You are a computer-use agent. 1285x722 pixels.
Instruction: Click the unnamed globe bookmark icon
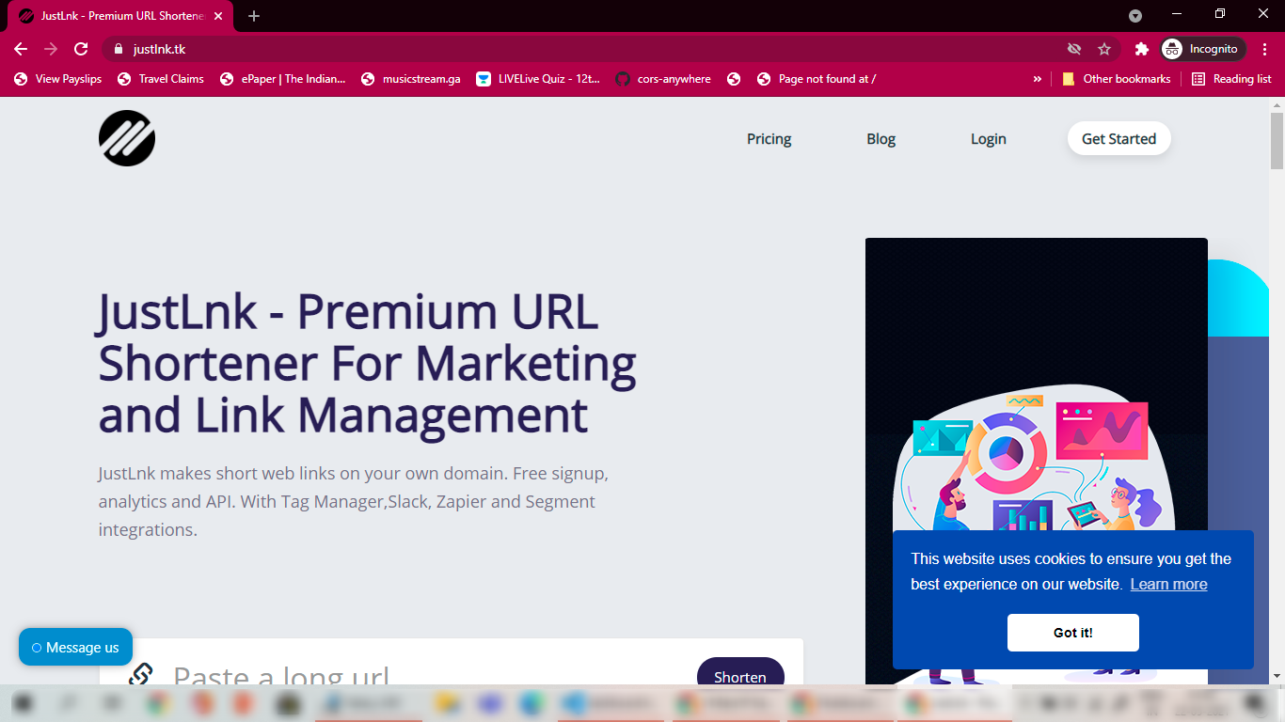tap(734, 79)
